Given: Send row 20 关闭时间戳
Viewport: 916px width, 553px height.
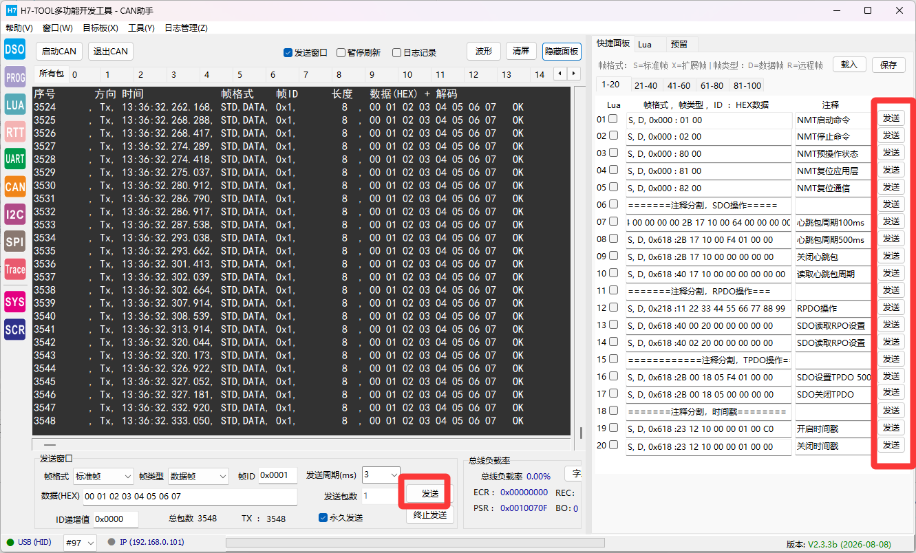Looking at the screenshot, I should (891, 444).
